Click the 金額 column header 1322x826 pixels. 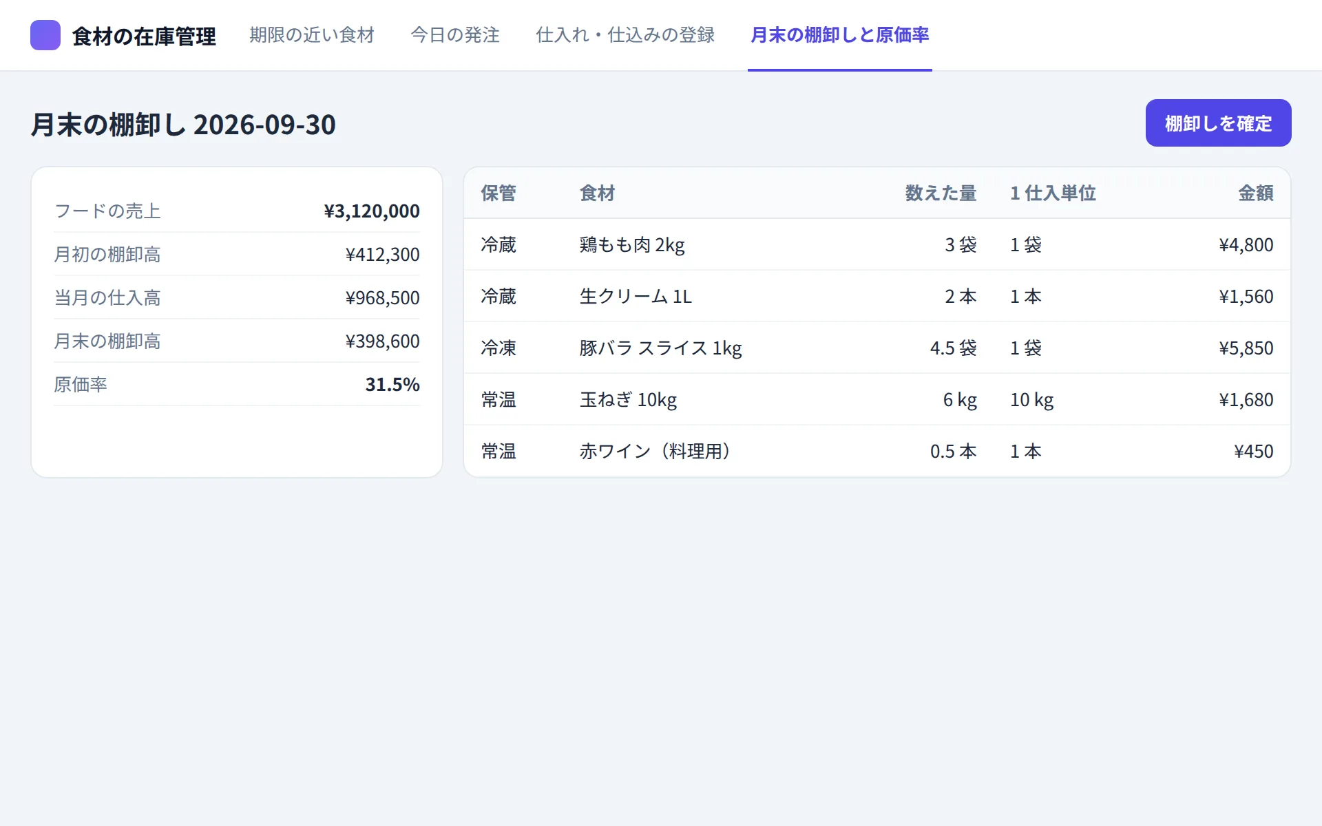pos(1256,193)
